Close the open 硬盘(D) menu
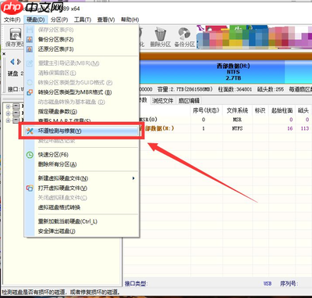 [36, 20]
